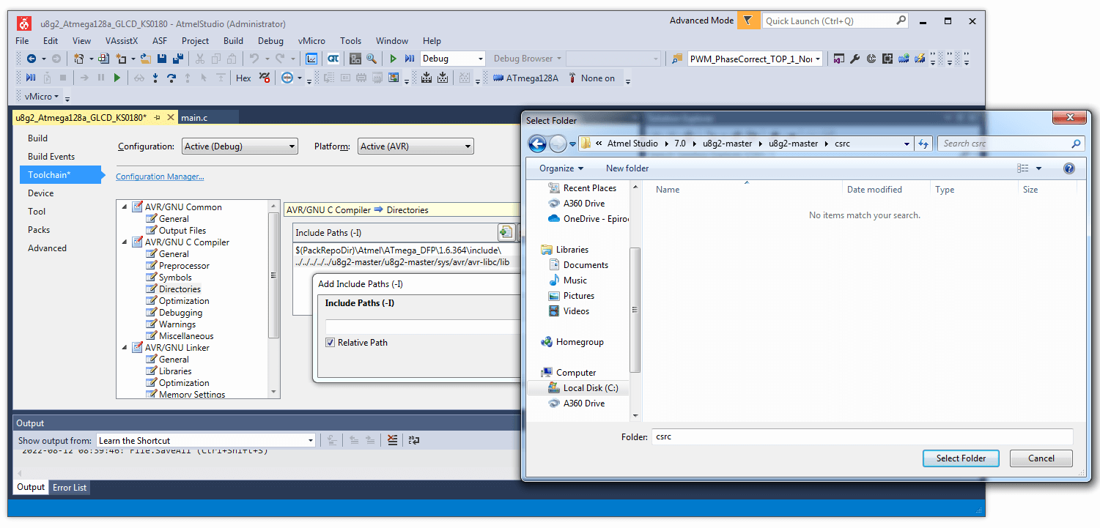The height and width of the screenshot is (528, 1100).
Task: Click the Open File folder icon
Action: point(146,59)
